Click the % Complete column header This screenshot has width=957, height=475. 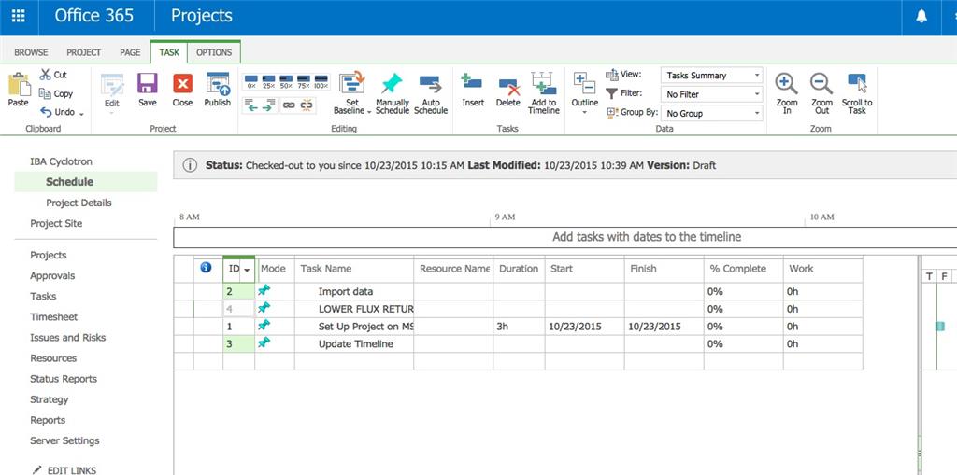coord(743,269)
